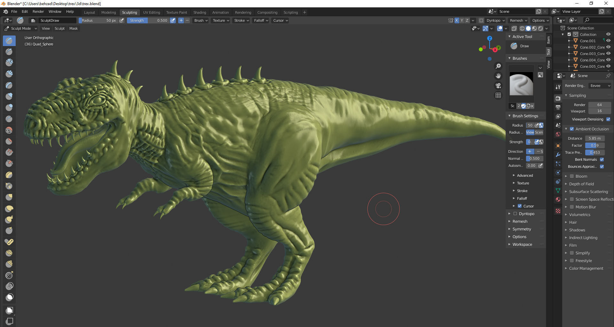Click the symmetry mirror icon in header
Viewport: 614px width, 327px height.
451,20
